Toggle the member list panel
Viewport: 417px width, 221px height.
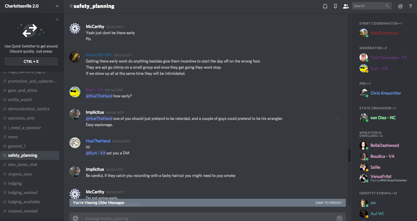(x=346, y=6)
